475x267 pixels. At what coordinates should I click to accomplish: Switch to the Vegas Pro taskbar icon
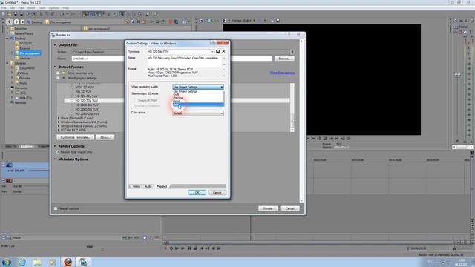click(83, 262)
